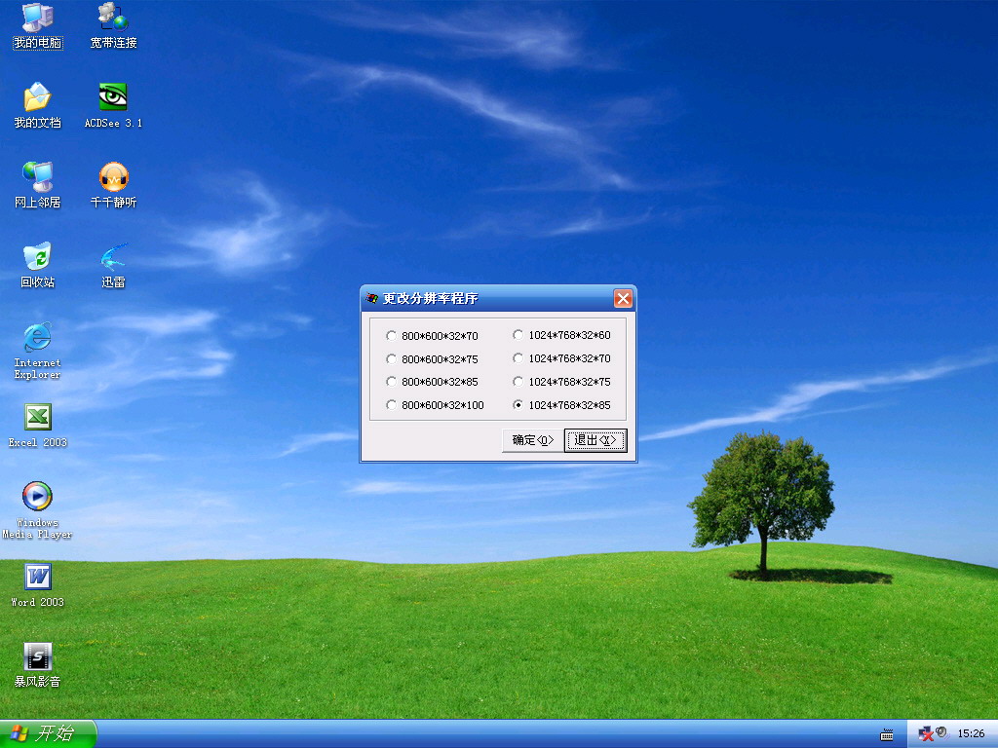
Task: Select the 回收站 recycle bin icon
Action: (x=38, y=265)
